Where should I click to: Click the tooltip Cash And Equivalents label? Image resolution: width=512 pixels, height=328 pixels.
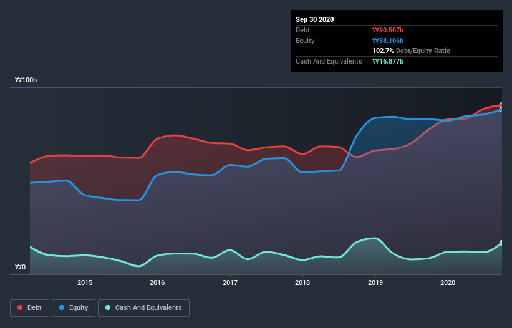pos(329,61)
